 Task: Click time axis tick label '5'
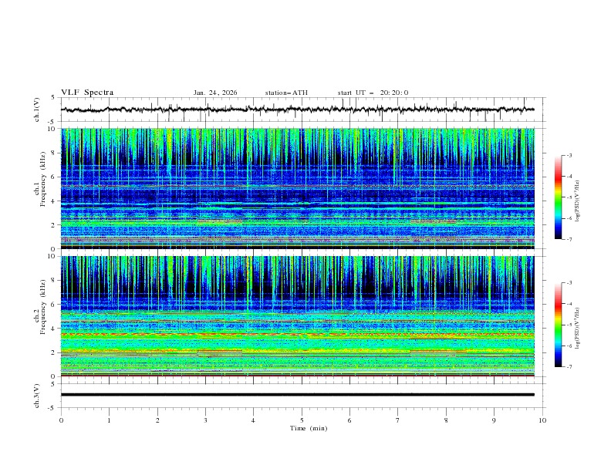coord(302,420)
